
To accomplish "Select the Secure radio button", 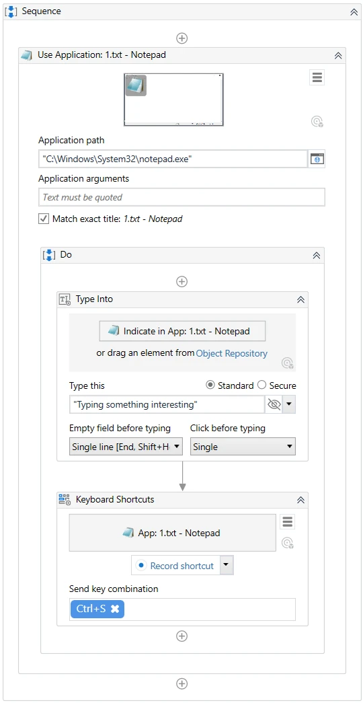I will click(262, 385).
